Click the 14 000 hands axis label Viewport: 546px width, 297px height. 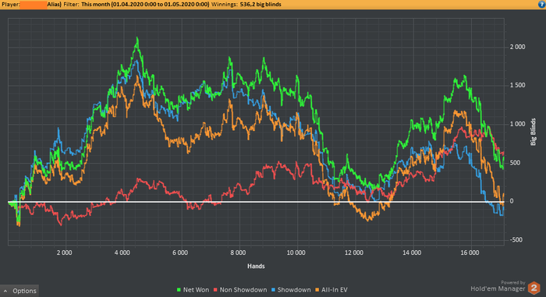click(x=412, y=253)
